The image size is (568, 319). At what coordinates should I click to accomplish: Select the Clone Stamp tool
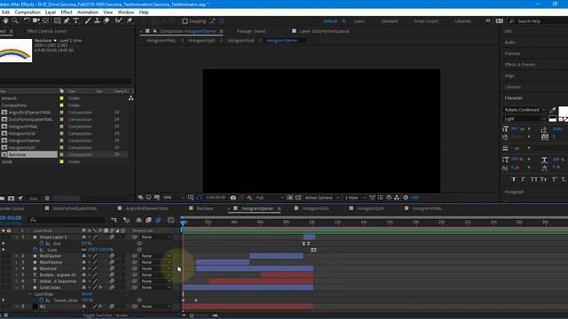pyautogui.click(x=97, y=20)
